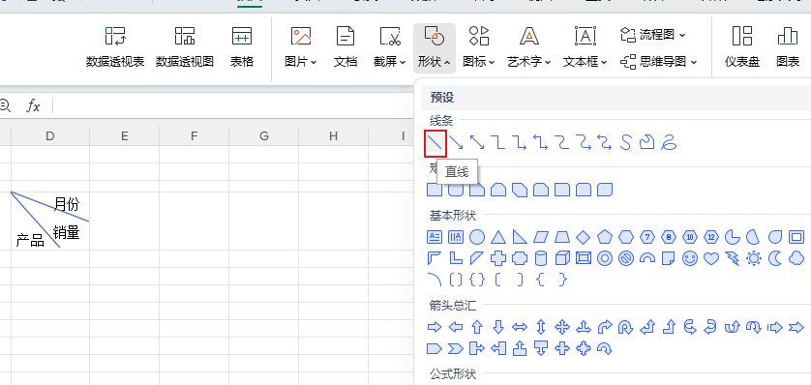Select the donut ring shape

tap(605, 258)
